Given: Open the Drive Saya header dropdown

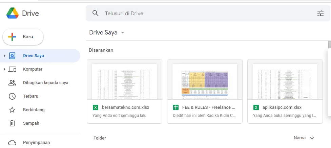Looking at the screenshot, I should (x=122, y=33).
